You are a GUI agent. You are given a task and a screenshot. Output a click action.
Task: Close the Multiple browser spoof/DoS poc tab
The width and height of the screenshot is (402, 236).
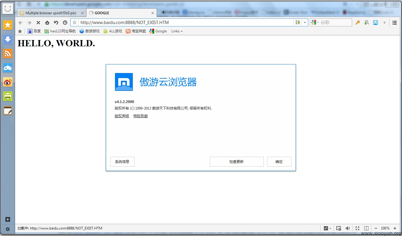pyautogui.click(x=82, y=13)
